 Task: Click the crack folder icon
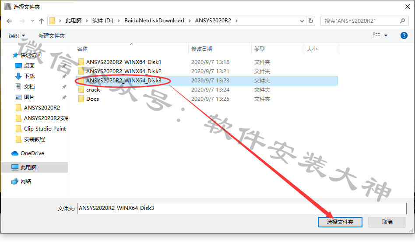[81, 90]
